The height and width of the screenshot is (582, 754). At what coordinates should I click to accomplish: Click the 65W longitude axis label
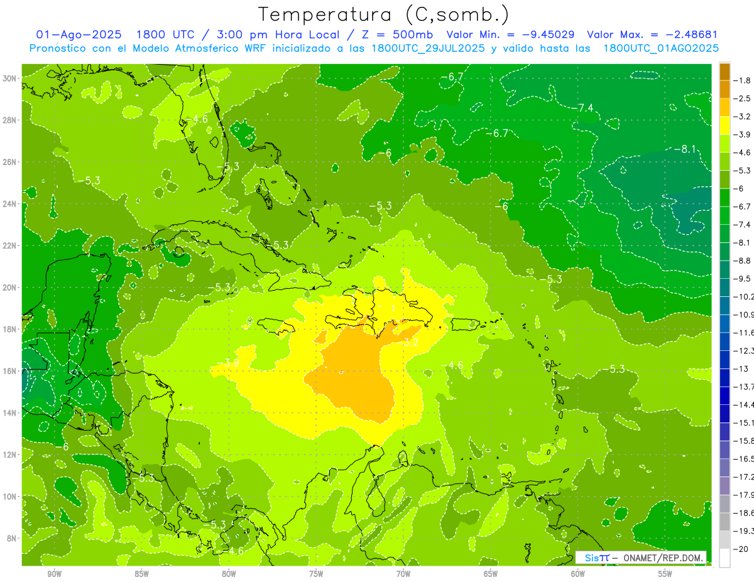pos(491,574)
